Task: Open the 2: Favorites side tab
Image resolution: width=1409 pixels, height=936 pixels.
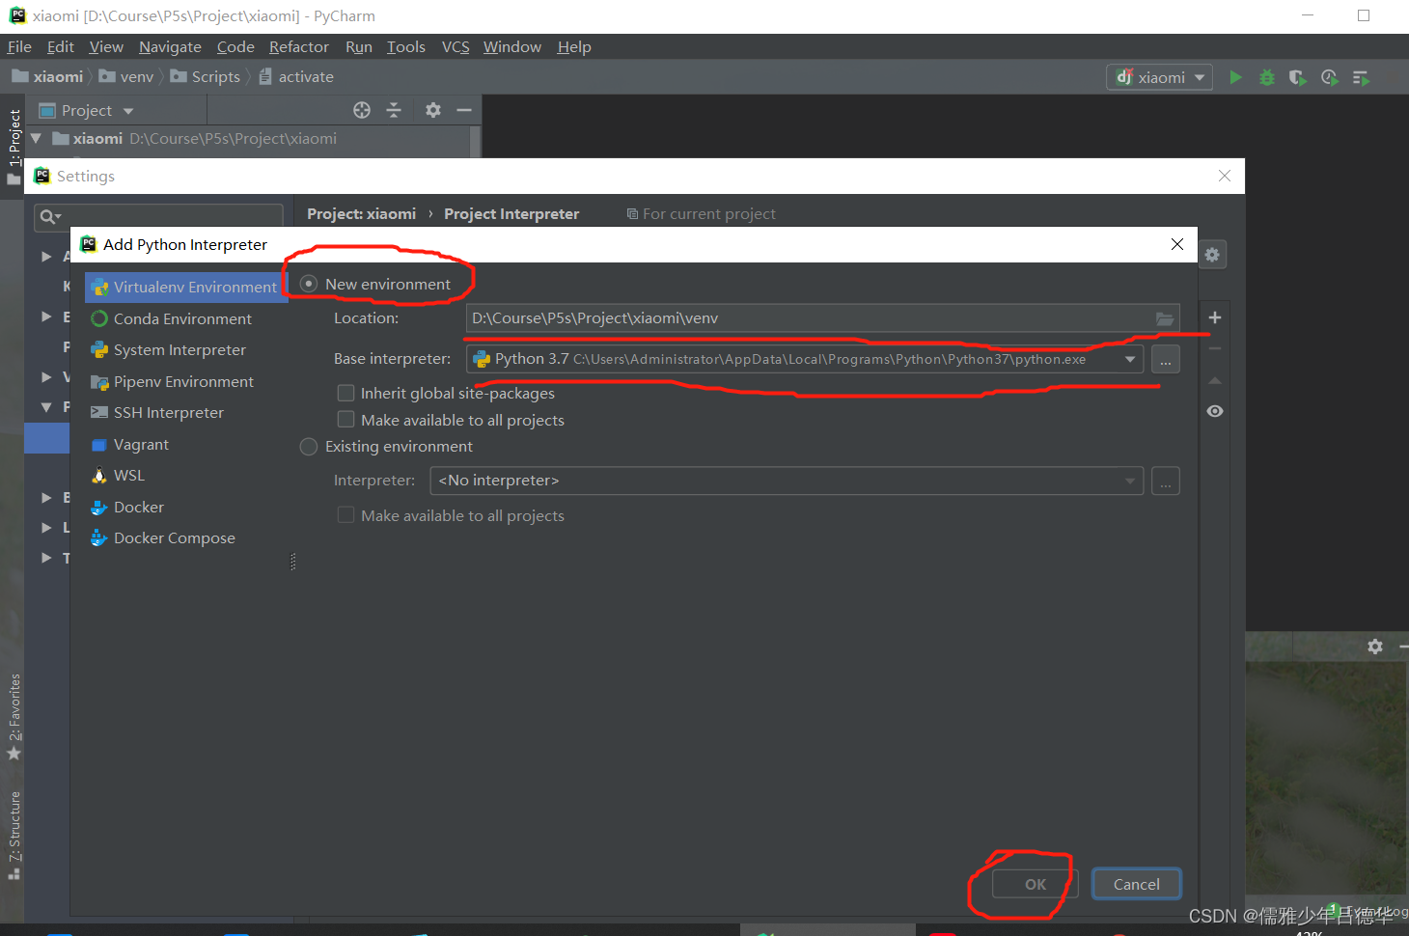Action: tap(14, 716)
